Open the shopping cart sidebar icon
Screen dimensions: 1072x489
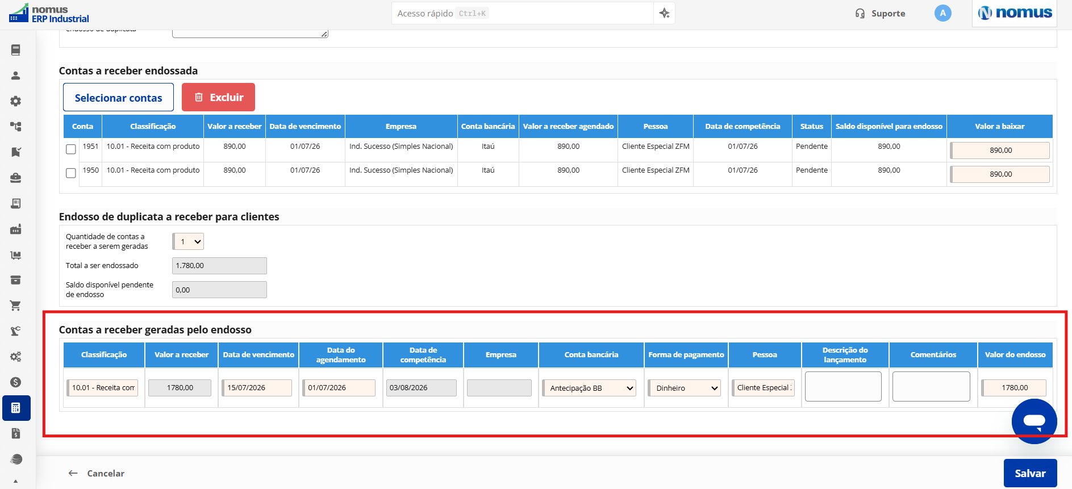tap(16, 306)
